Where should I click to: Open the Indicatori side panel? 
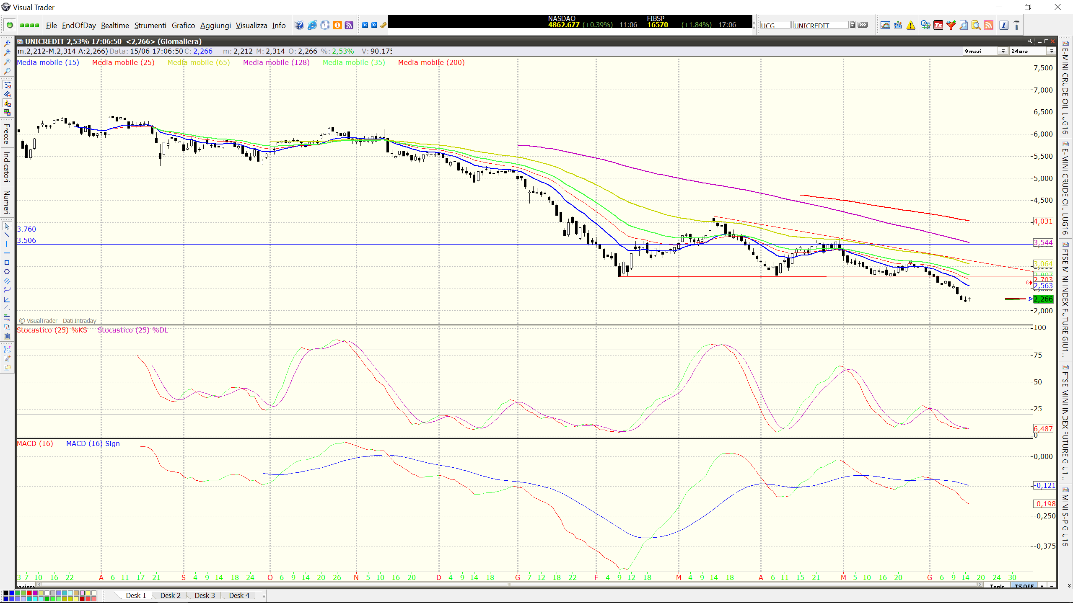[7, 167]
